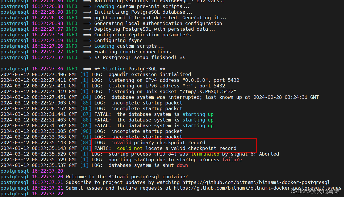Image resolution: width=344 pixels, height=197 pixels.
Task: Select line "Initializing PostgreSQL database..."
Action: [x=143, y=12]
